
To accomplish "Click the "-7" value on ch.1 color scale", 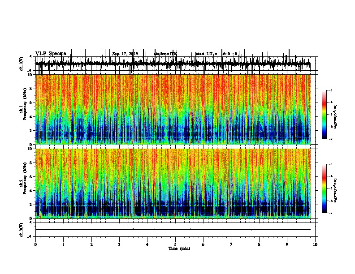I will [330, 139].
